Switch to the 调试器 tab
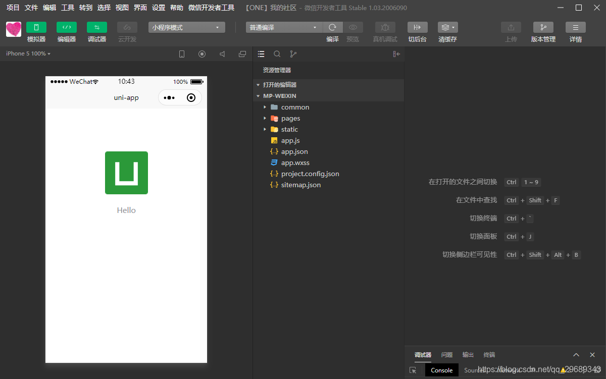Viewport: 606px width, 379px height. click(x=423, y=355)
